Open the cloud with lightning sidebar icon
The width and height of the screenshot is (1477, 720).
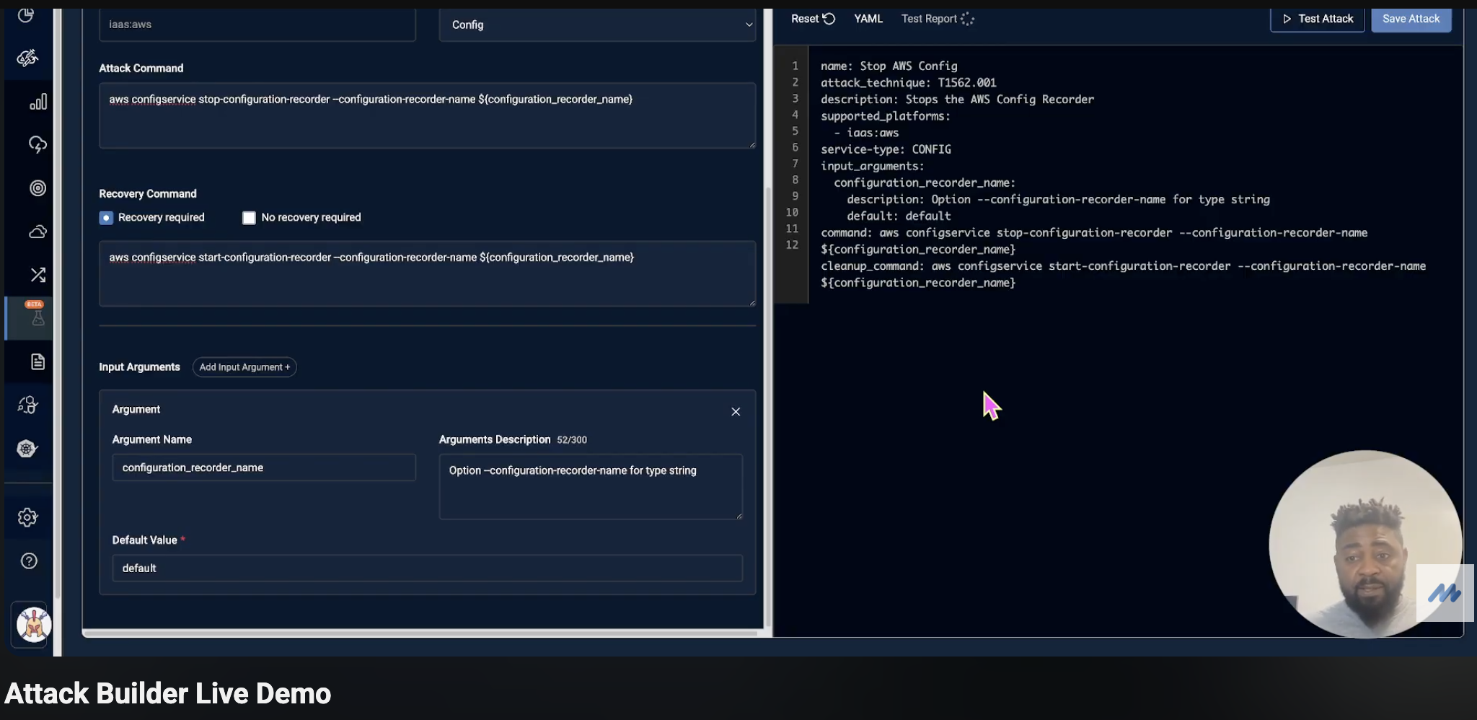click(38, 145)
